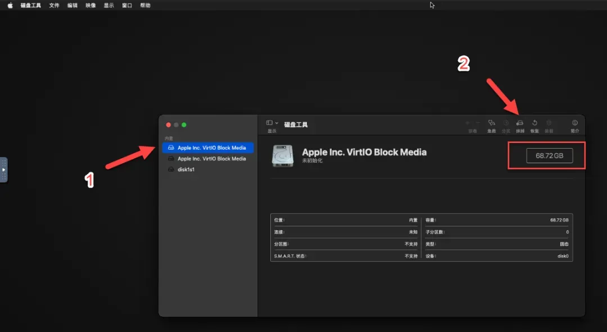Open the 窗口 menu

point(127,6)
